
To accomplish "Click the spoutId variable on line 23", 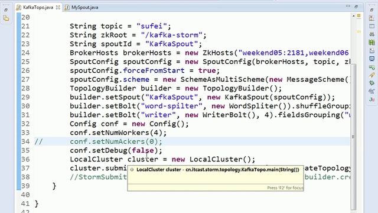I will click(x=116, y=44).
